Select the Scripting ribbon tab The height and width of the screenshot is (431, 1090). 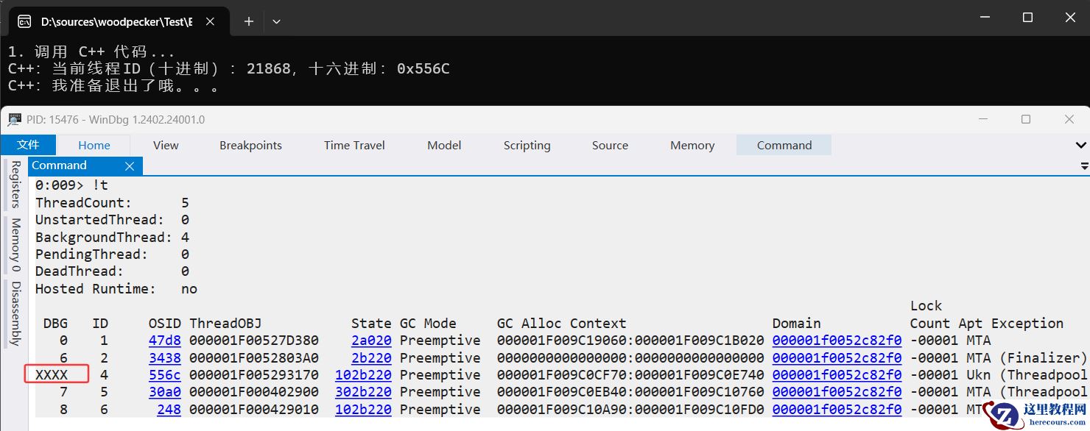527,145
